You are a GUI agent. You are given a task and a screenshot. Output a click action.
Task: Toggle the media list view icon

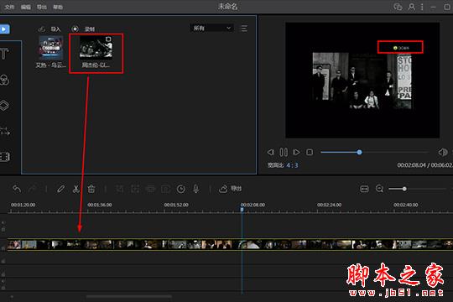pyautogui.click(x=244, y=29)
